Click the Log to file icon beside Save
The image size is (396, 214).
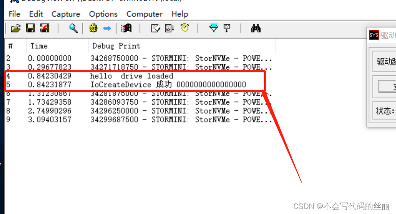pos(45,28)
